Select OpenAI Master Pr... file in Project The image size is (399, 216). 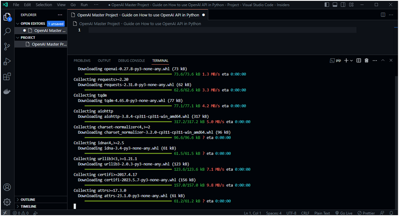click(x=41, y=44)
